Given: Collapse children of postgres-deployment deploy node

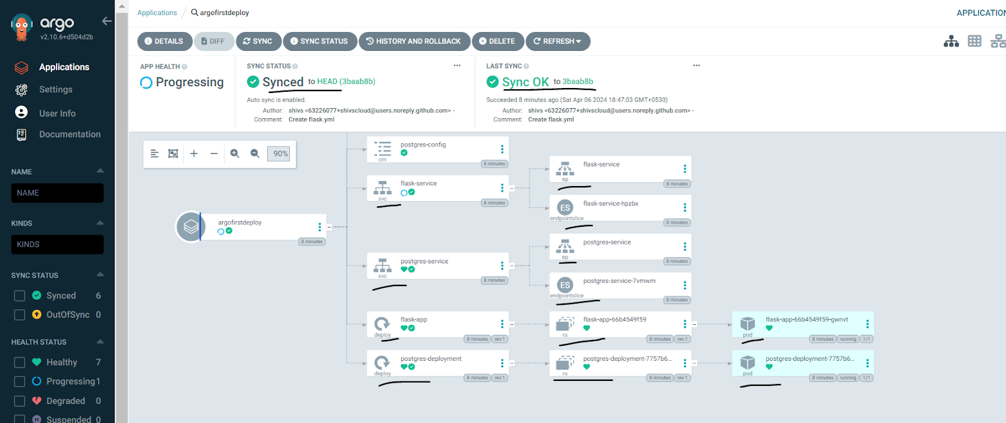Looking at the screenshot, I should (512, 363).
